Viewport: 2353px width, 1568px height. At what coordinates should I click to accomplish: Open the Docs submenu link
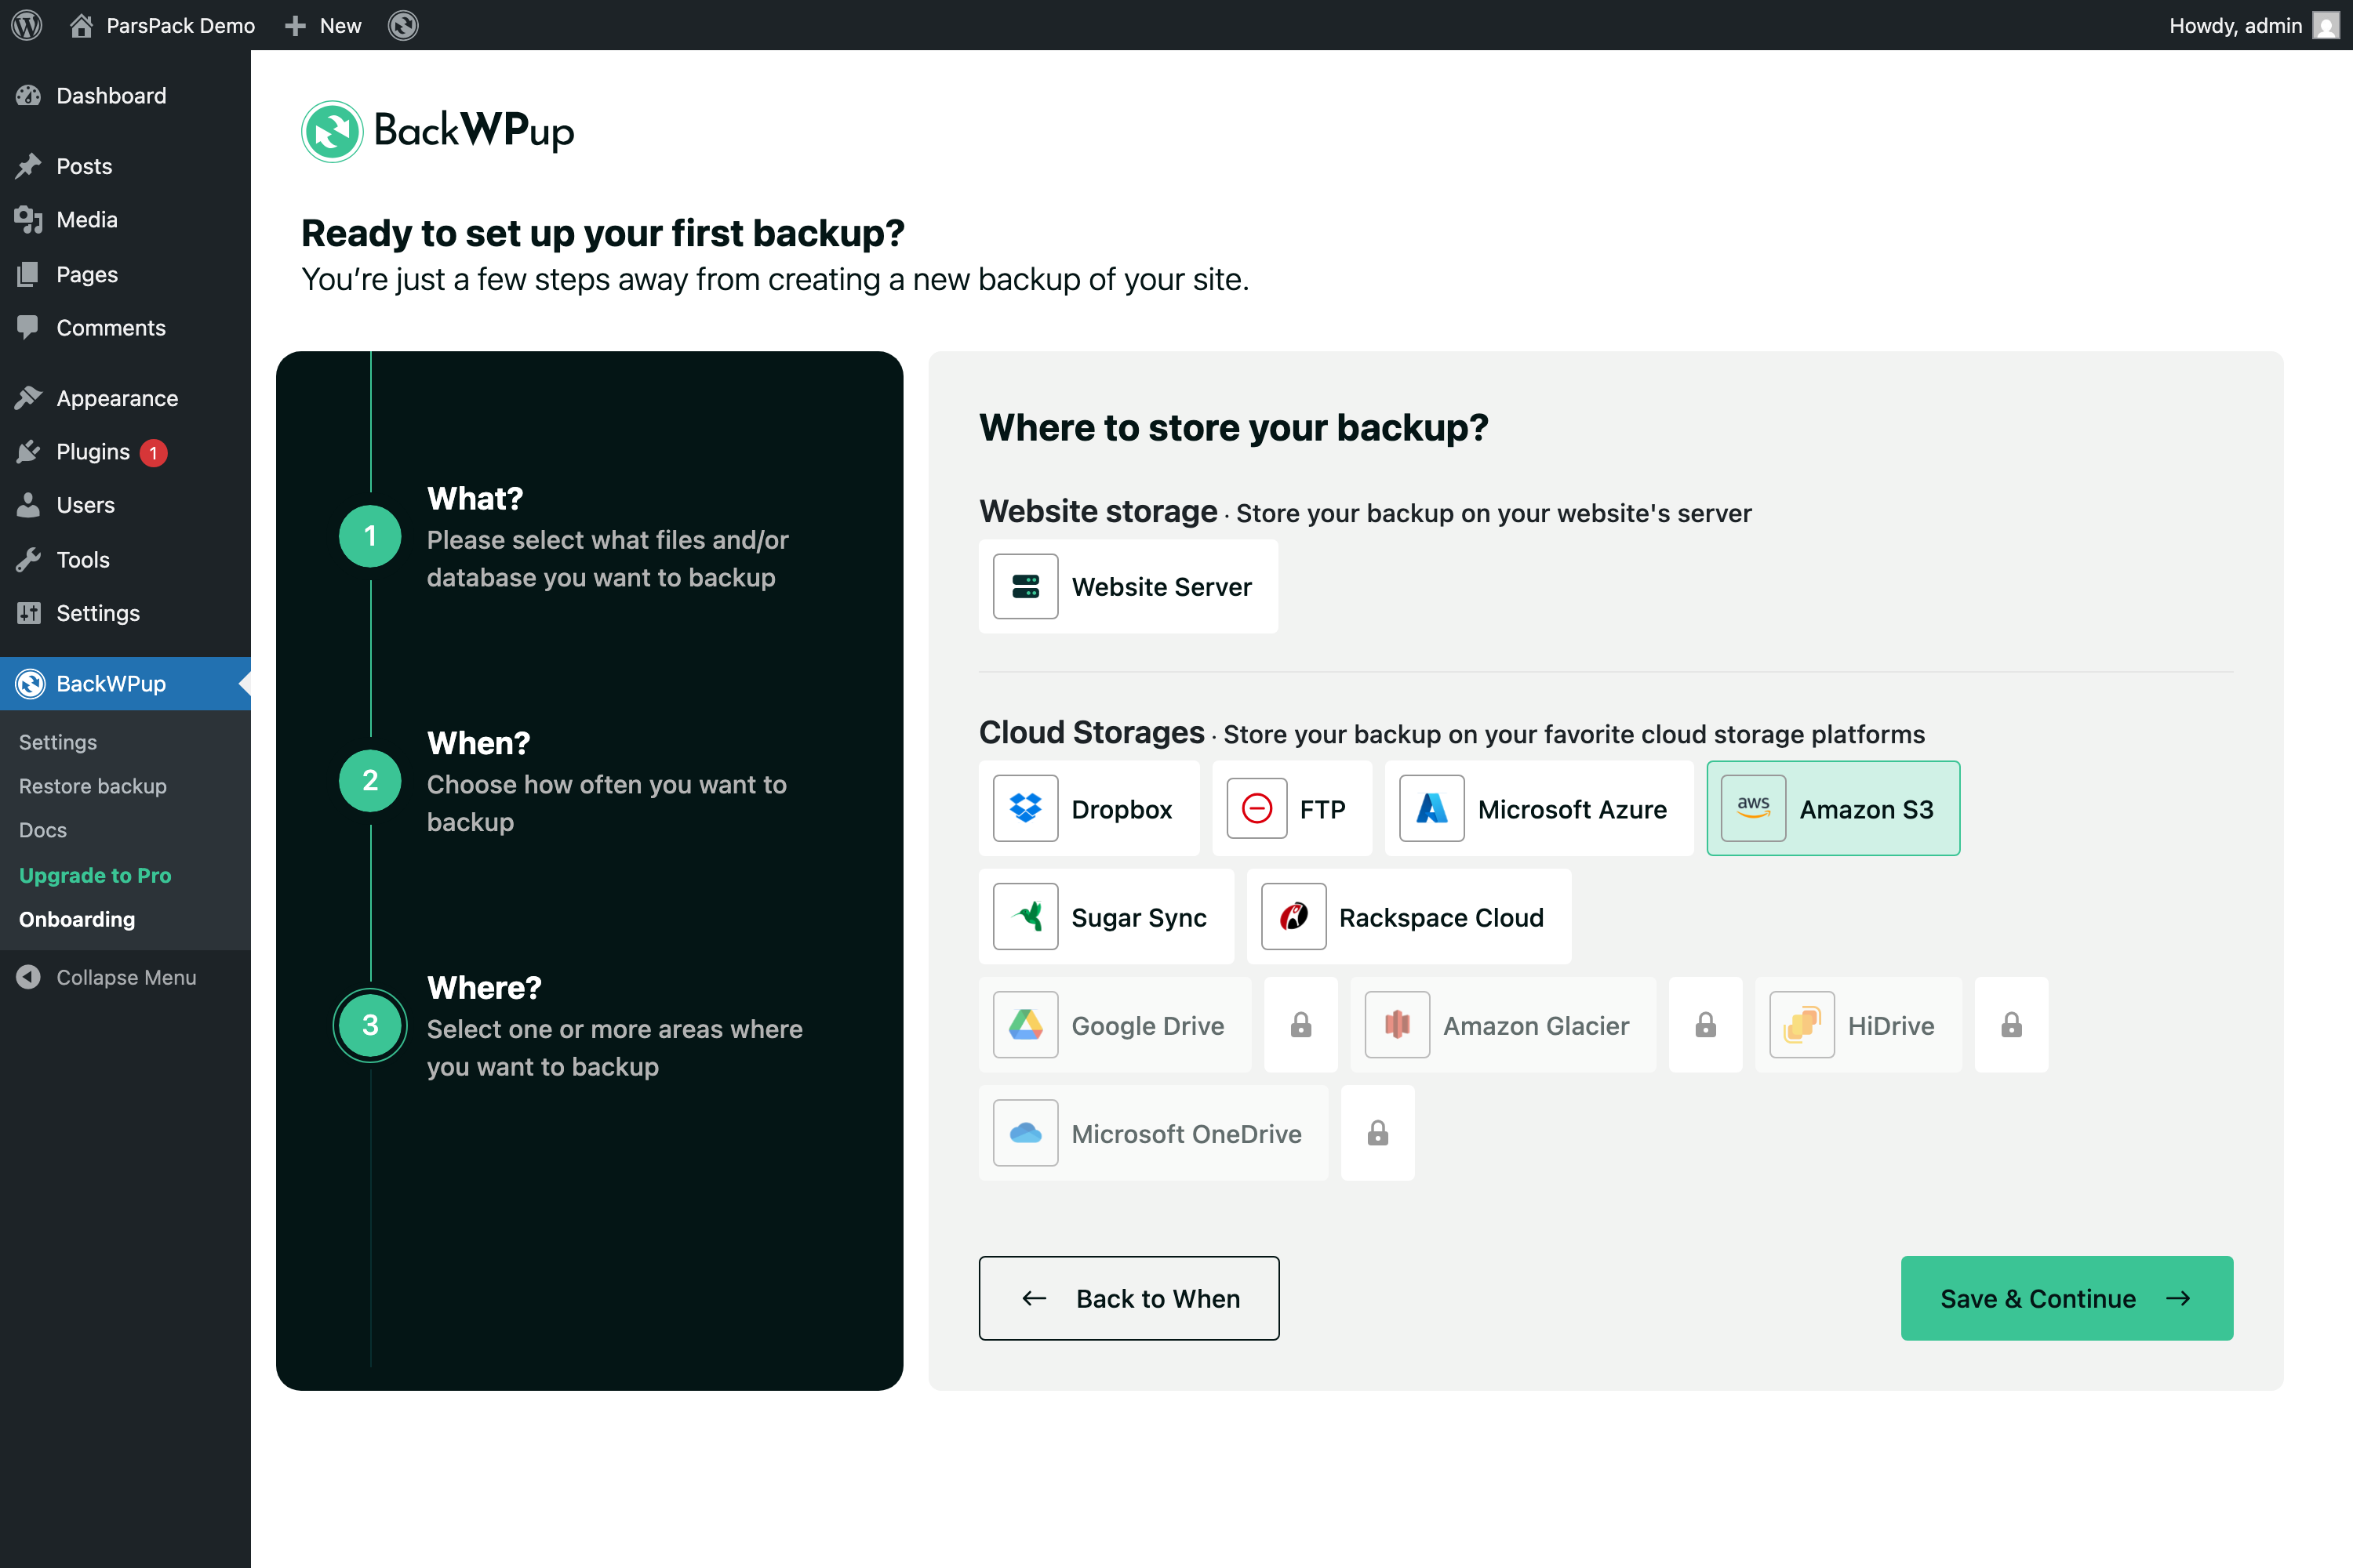tap(43, 830)
